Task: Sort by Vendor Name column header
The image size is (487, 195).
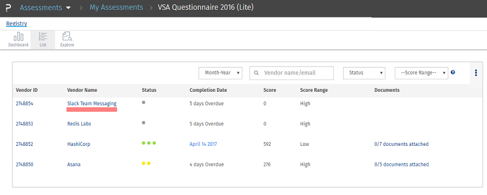Action: coord(82,90)
